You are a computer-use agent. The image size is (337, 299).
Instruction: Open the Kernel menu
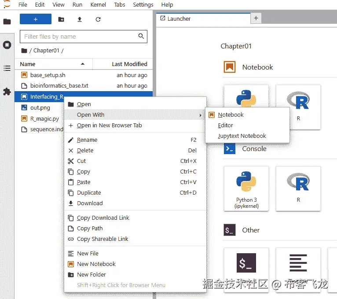click(98, 4)
